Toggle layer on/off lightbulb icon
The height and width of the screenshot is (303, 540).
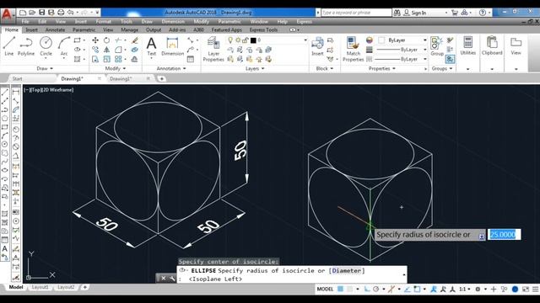[x=230, y=40]
